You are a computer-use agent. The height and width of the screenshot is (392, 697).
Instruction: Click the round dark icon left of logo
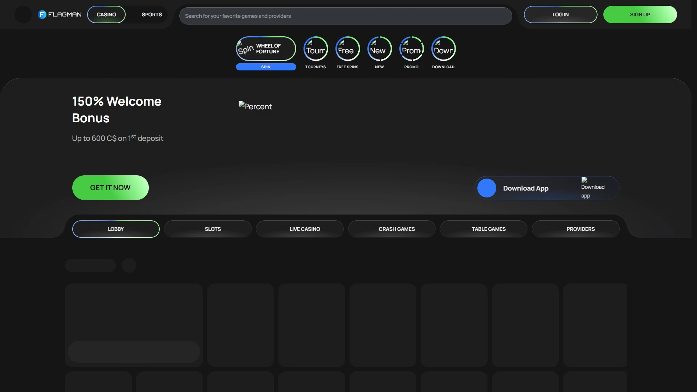pos(23,15)
